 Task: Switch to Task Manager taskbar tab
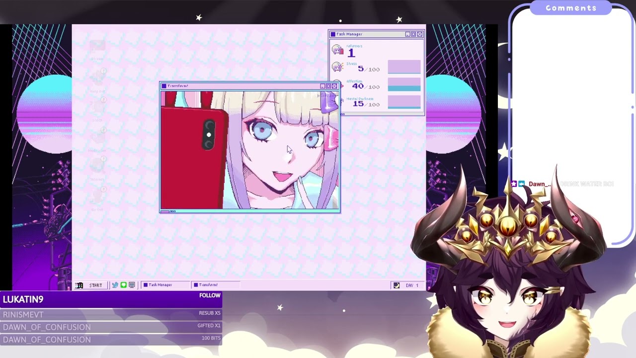tap(166, 285)
